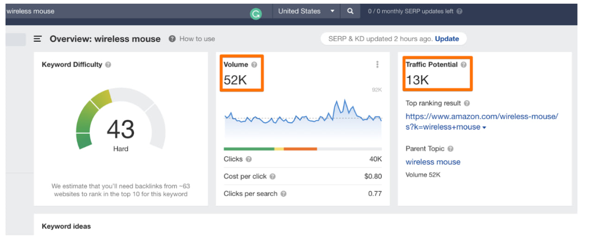The width and height of the screenshot is (593, 238).
Task: Expand the top ranking URL dropdown arrow
Action: (484, 127)
